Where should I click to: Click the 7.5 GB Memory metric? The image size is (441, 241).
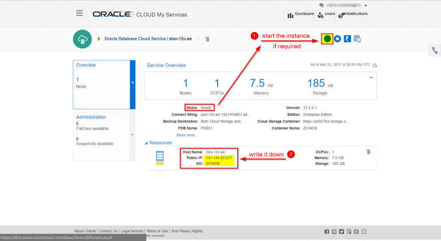261,87
